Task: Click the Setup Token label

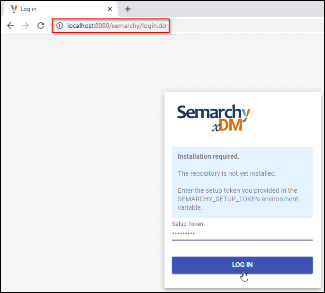Action: 188,224
